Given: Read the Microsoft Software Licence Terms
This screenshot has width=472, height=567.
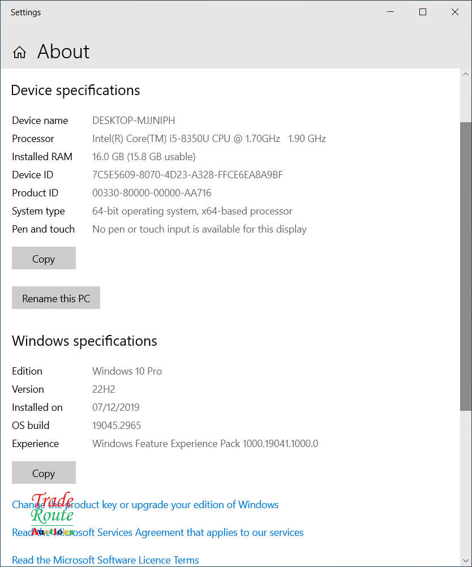Looking at the screenshot, I should pos(105,560).
